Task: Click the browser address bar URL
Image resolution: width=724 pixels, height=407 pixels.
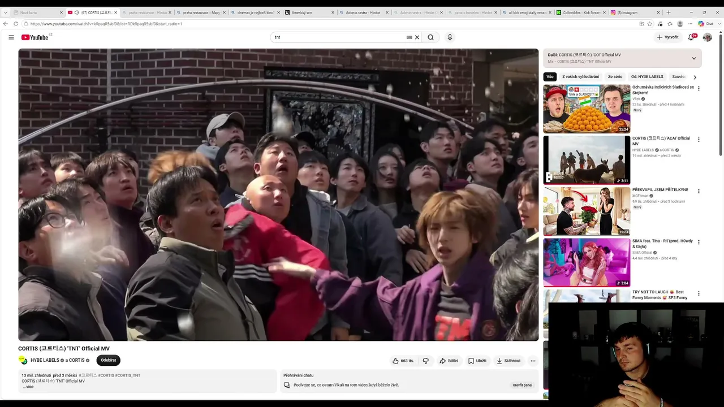Action: click(106, 24)
